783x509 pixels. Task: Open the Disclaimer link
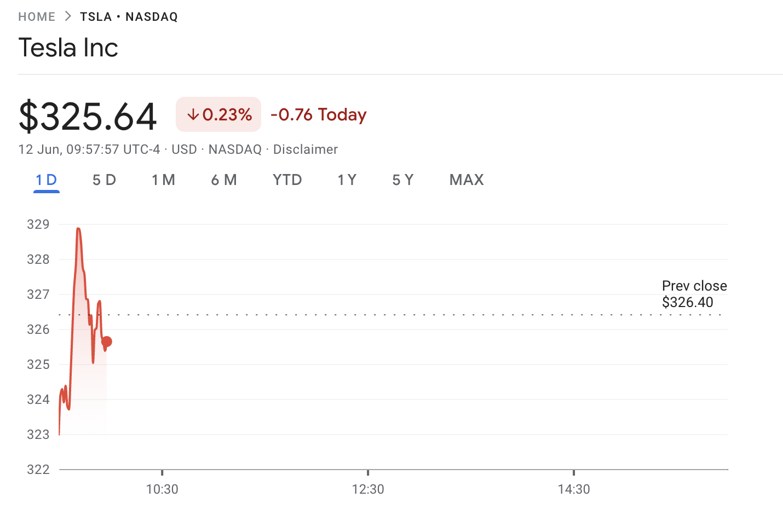coord(306,149)
